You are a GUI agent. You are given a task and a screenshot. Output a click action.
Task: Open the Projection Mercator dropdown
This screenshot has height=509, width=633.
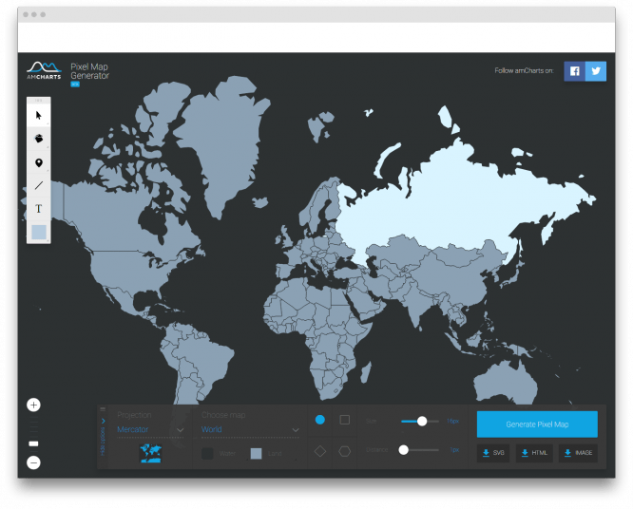pyautogui.click(x=150, y=430)
